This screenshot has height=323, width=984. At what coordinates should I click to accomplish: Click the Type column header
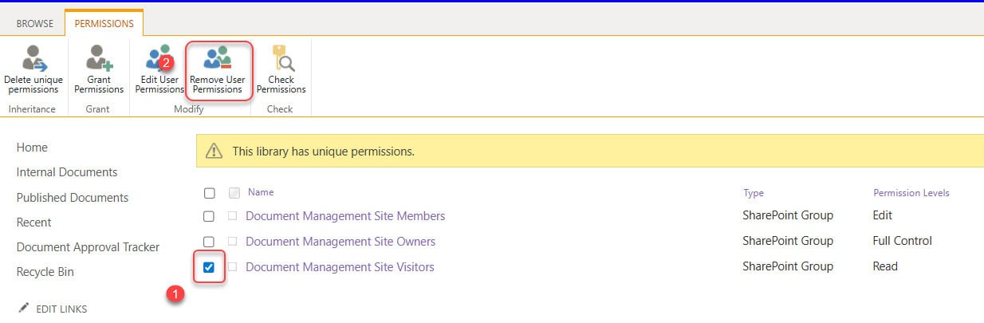click(x=754, y=193)
